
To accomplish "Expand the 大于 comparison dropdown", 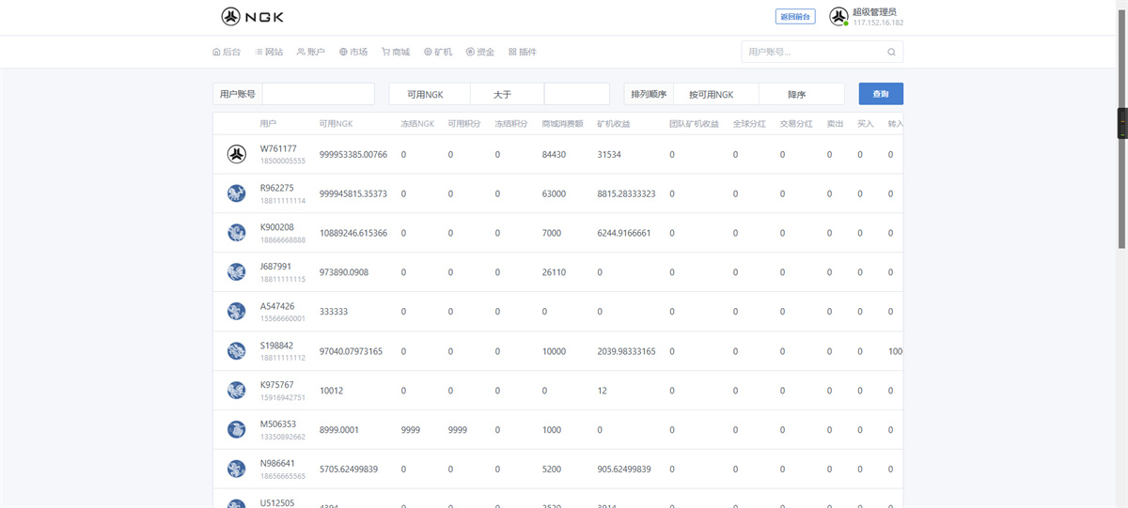I will pyautogui.click(x=507, y=94).
